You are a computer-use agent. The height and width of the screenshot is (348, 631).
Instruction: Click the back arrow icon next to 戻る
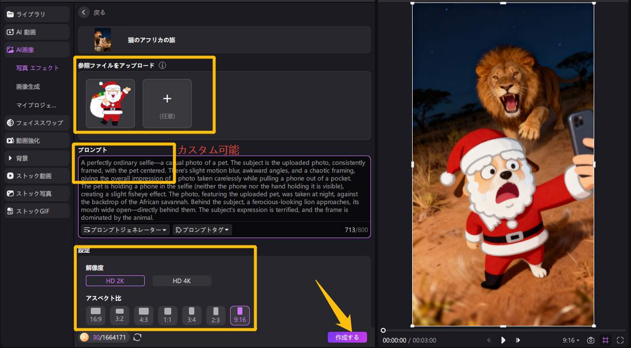(x=84, y=12)
